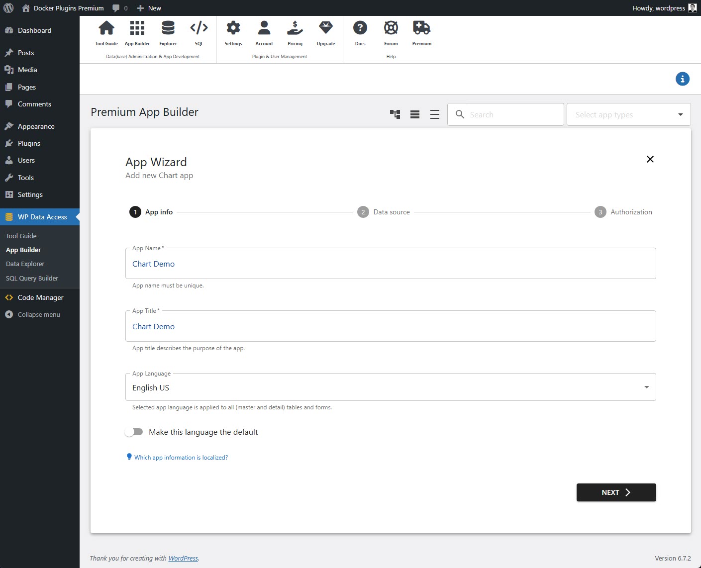Open the Forum lifebuoy icon
The width and height of the screenshot is (701, 568).
point(391,28)
